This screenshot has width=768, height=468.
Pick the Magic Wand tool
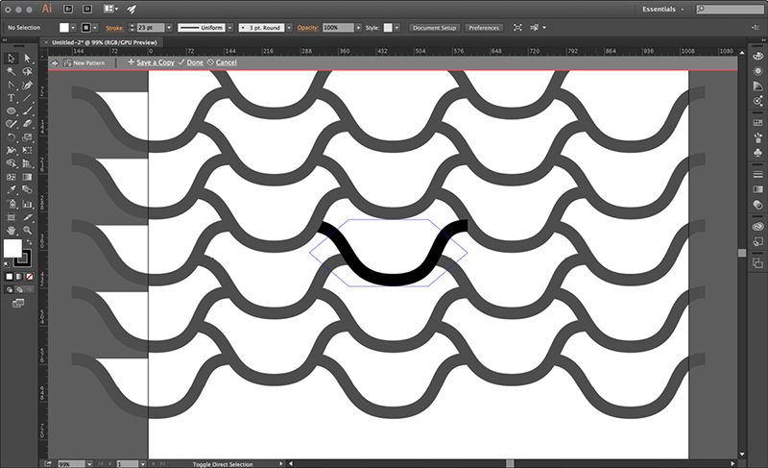tap(11, 71)
